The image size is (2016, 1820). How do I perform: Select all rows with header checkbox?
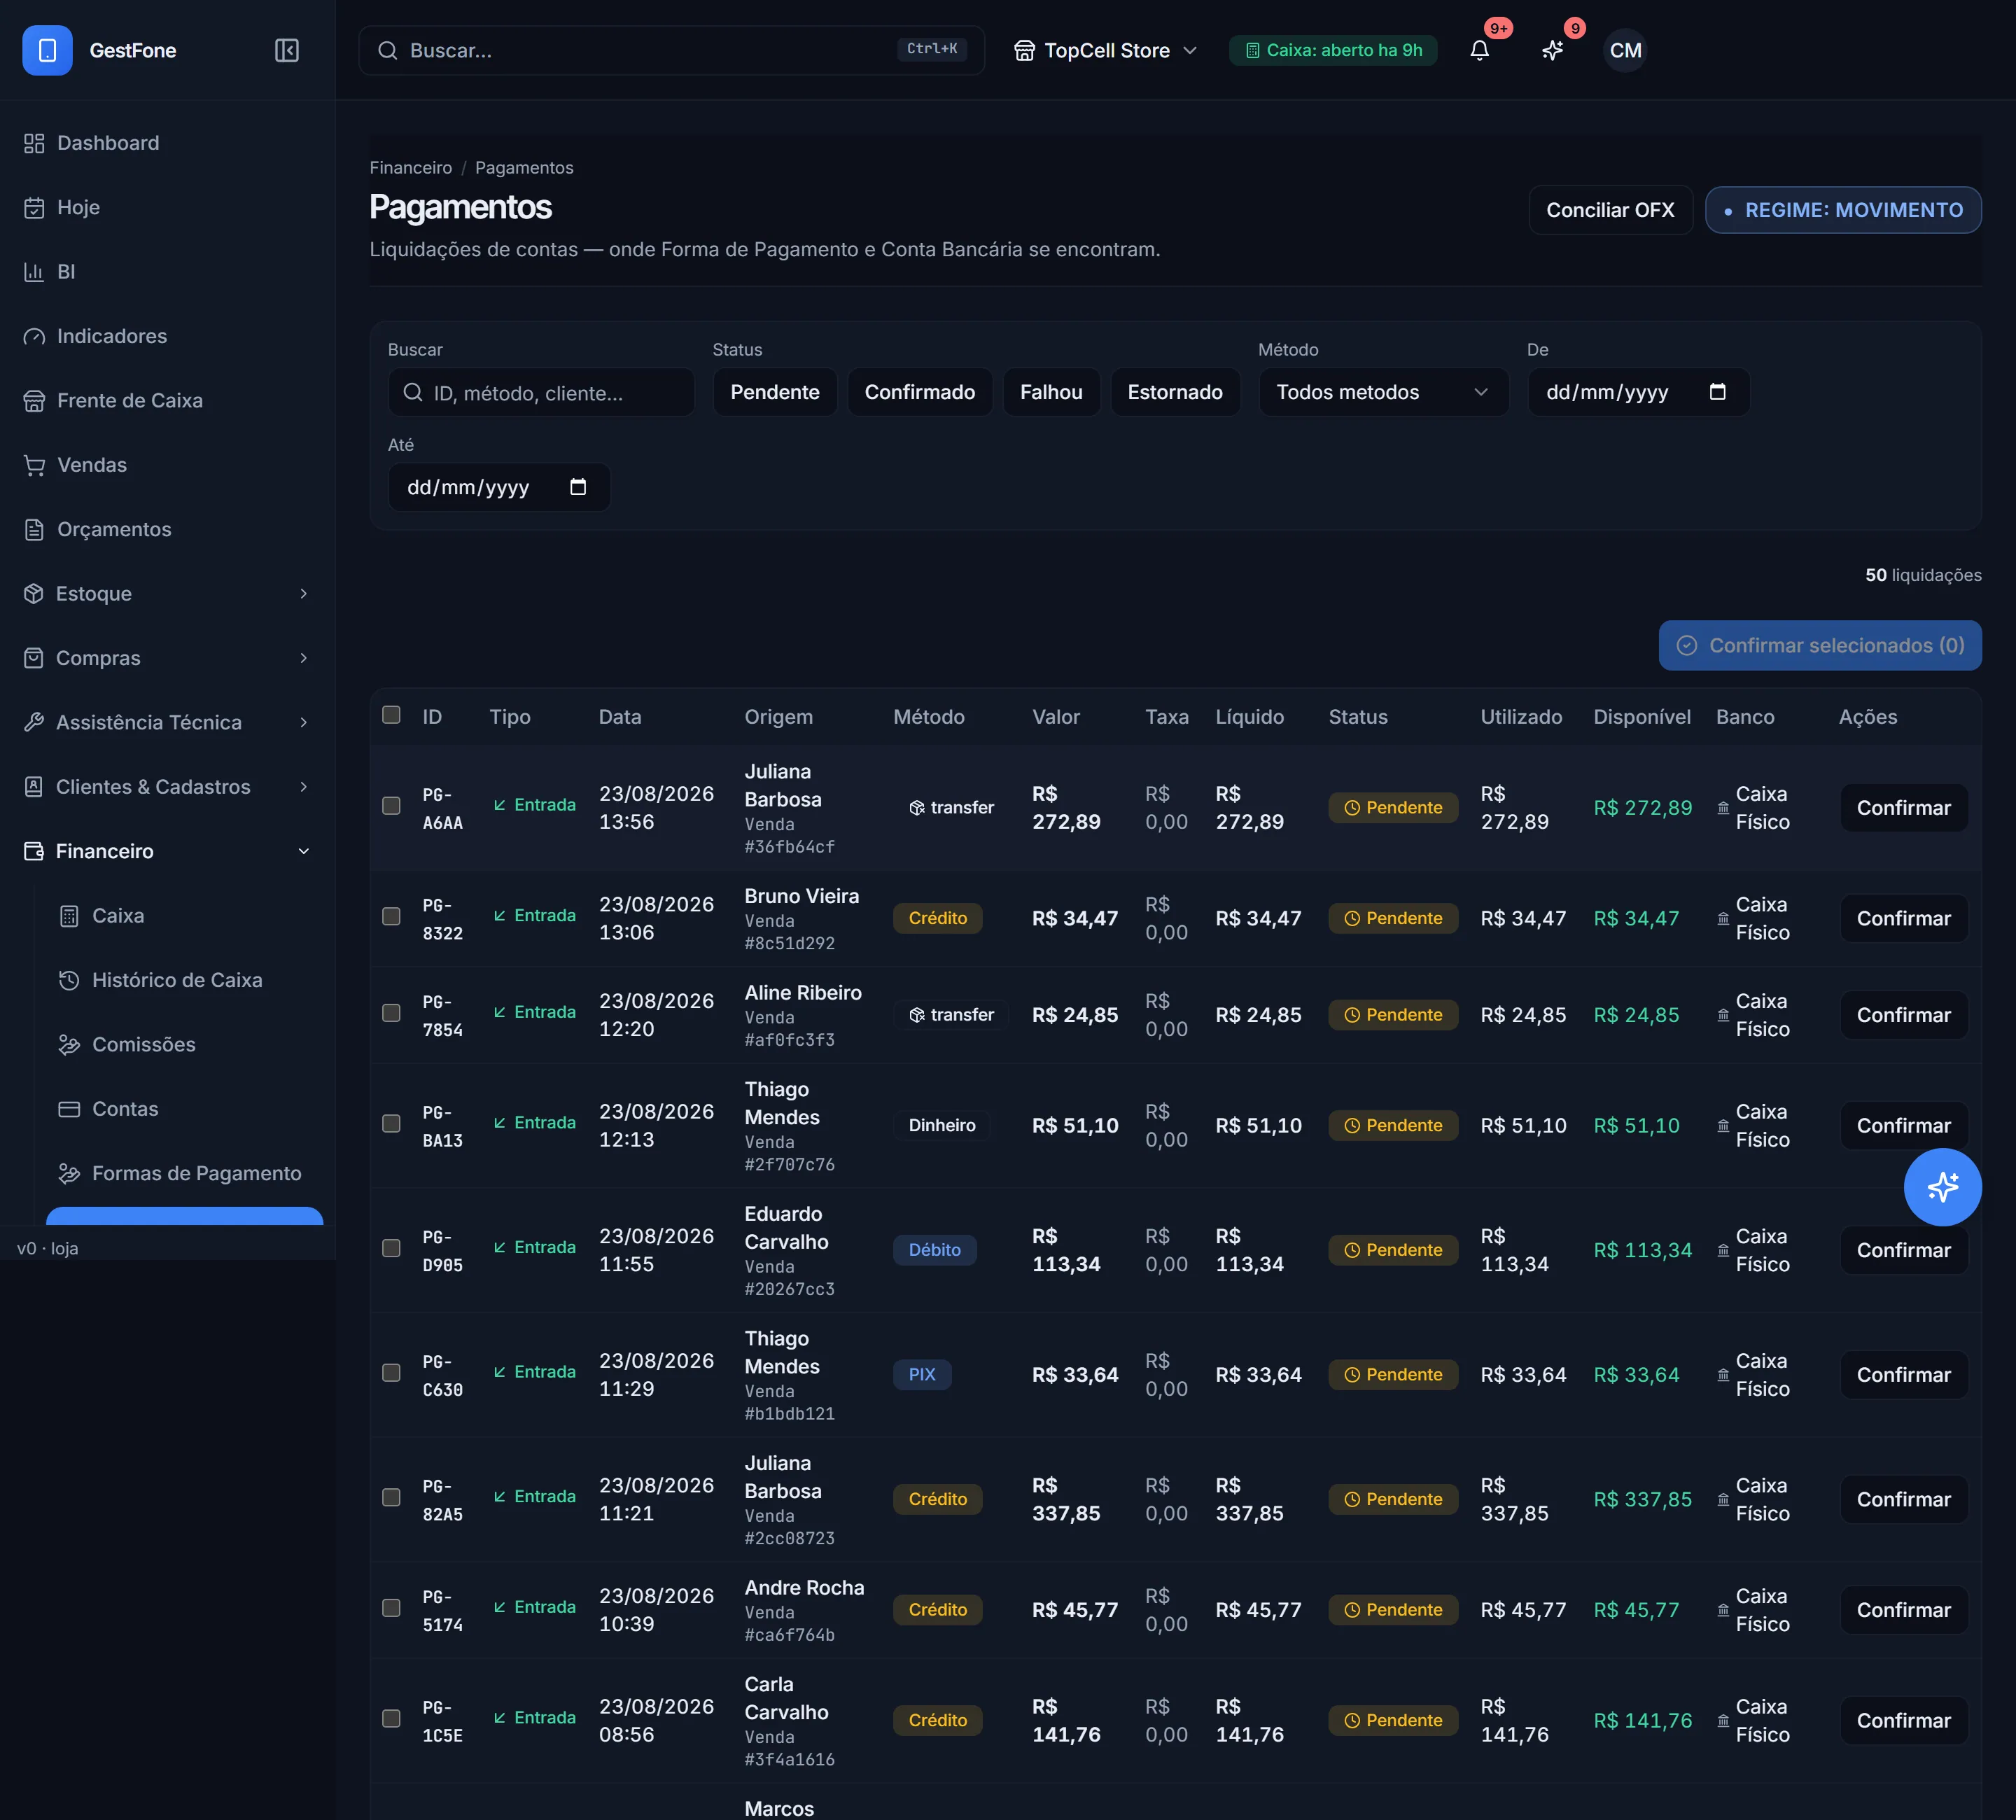[x=391, y=715]
